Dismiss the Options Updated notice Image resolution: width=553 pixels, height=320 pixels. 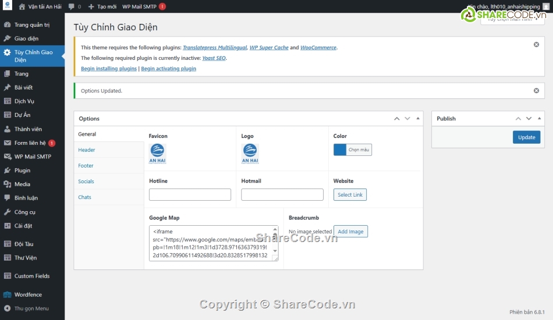coord(536,91)
